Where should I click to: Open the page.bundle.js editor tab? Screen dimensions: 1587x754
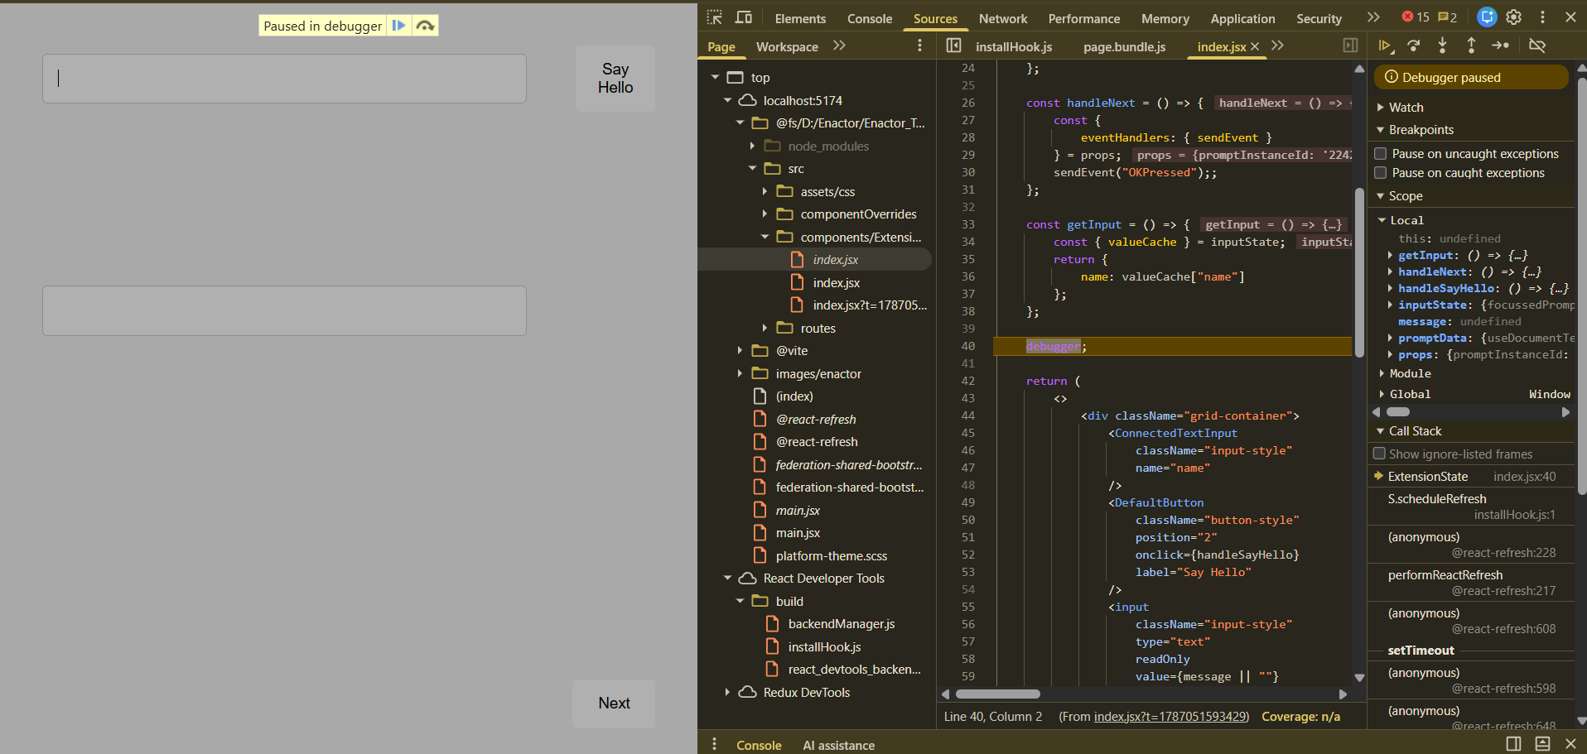1124,46
